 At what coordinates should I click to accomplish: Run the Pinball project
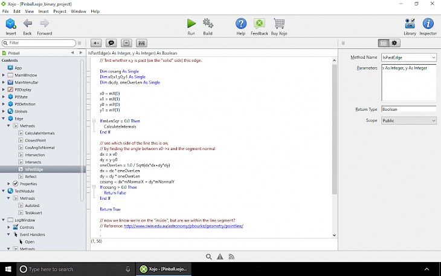(192, 27)
